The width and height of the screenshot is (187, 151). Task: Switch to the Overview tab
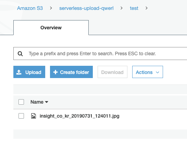coord(51,28)
